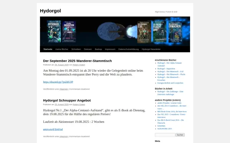Click the FLUCHT book cover in the banner
The height and width of the screenshot is (143, 230).
(159, 32)
